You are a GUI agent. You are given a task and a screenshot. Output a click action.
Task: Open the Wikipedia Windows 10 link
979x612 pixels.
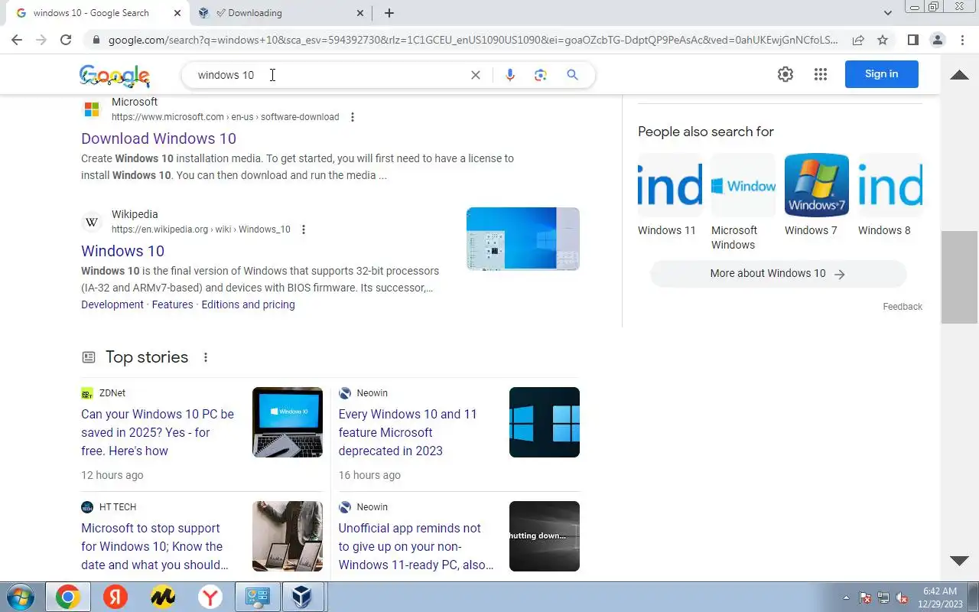(x=122, y=251)
